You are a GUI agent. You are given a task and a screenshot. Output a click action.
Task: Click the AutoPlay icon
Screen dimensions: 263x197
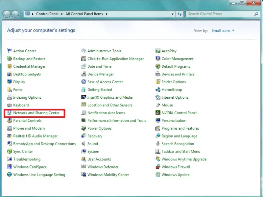158,51
